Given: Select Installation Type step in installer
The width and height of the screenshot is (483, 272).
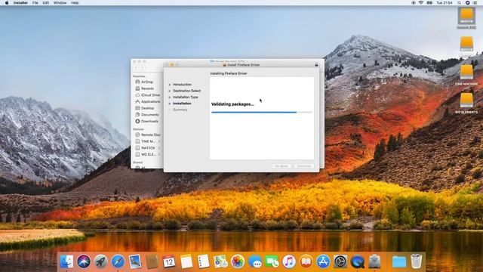Looking at the screenshot, I should [185, 97].
